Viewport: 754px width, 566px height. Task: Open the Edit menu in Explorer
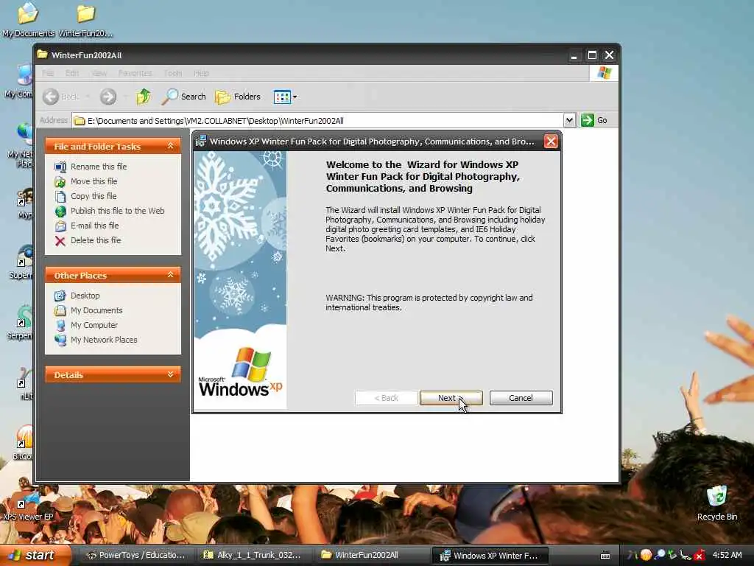pos(72,73)
